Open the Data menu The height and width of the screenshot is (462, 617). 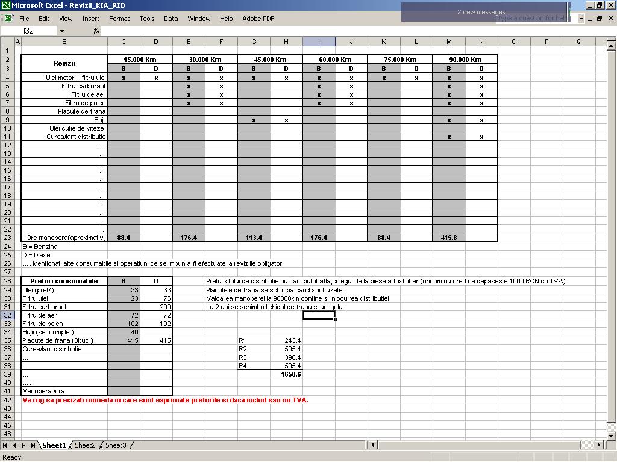tap(171, 19)
